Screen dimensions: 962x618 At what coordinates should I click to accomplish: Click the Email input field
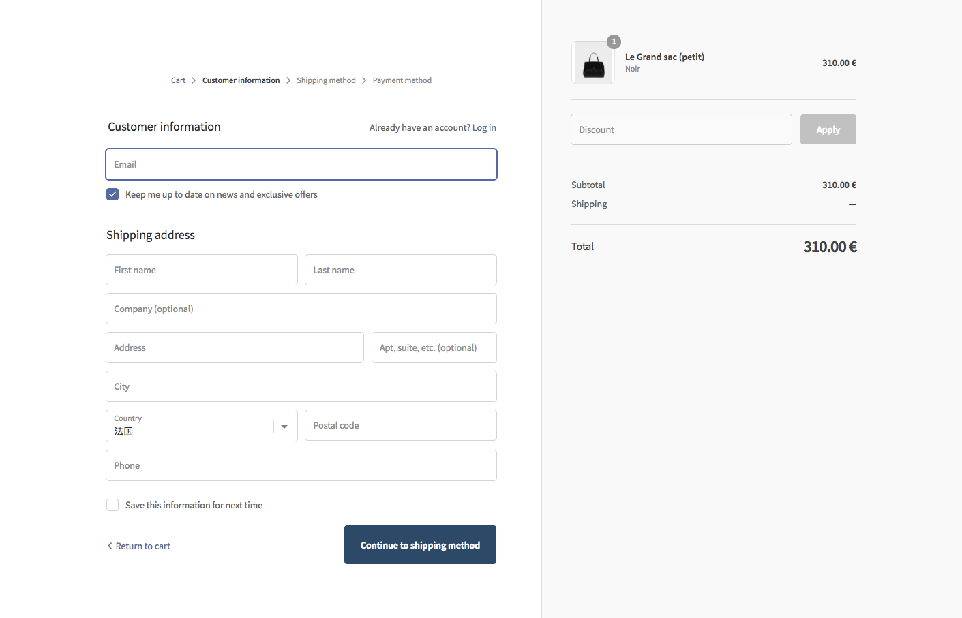click(x=301, y=164)
